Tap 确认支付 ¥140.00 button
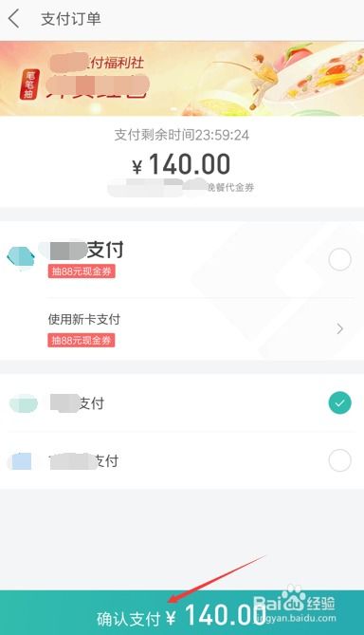 (x=182, y=613)
